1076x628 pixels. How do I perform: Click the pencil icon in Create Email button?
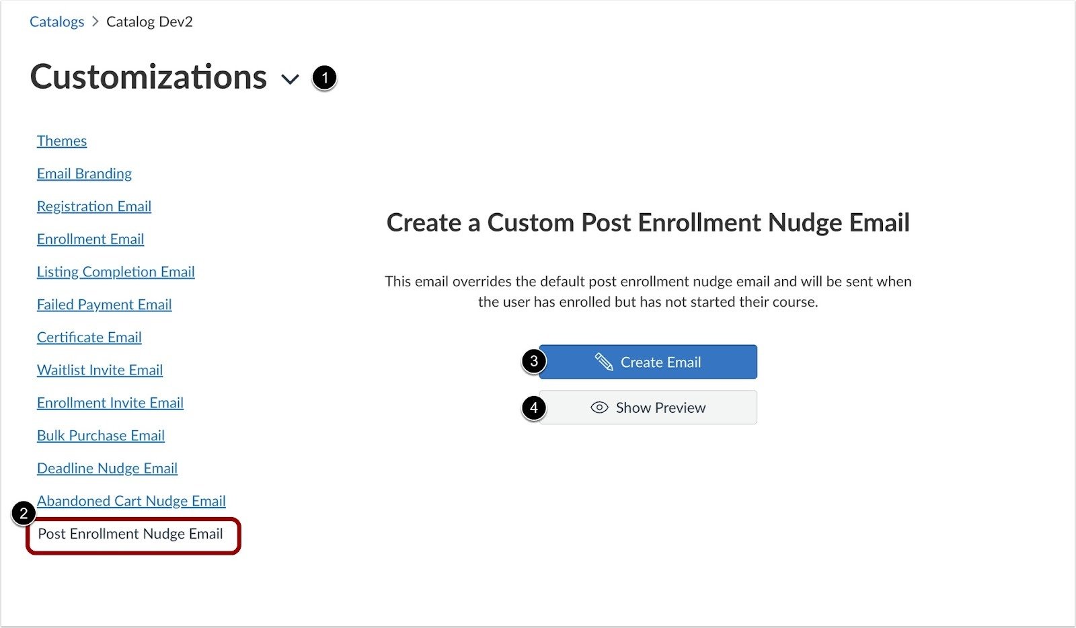click(603, 361)
